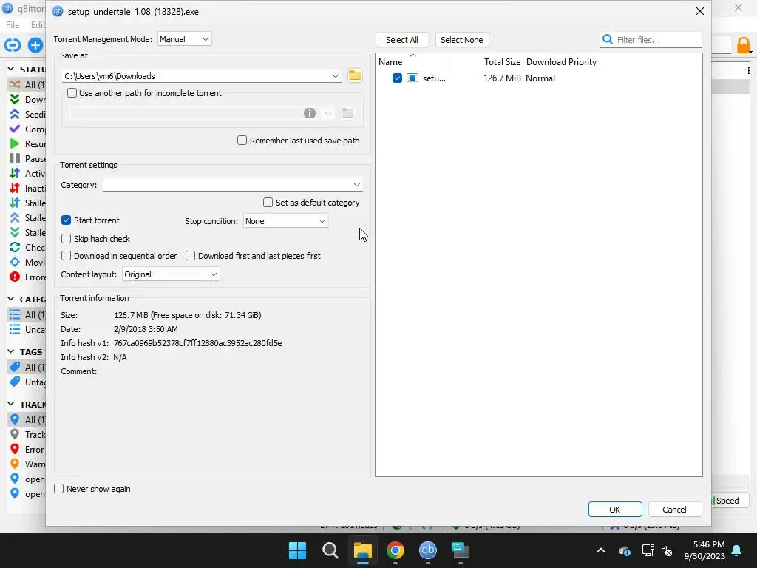Select the Active status arrows icon
This screenshot has height=568, width=757.
tap(15, 173)
